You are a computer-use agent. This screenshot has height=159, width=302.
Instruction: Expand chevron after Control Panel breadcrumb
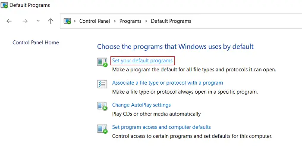(115, 21)
